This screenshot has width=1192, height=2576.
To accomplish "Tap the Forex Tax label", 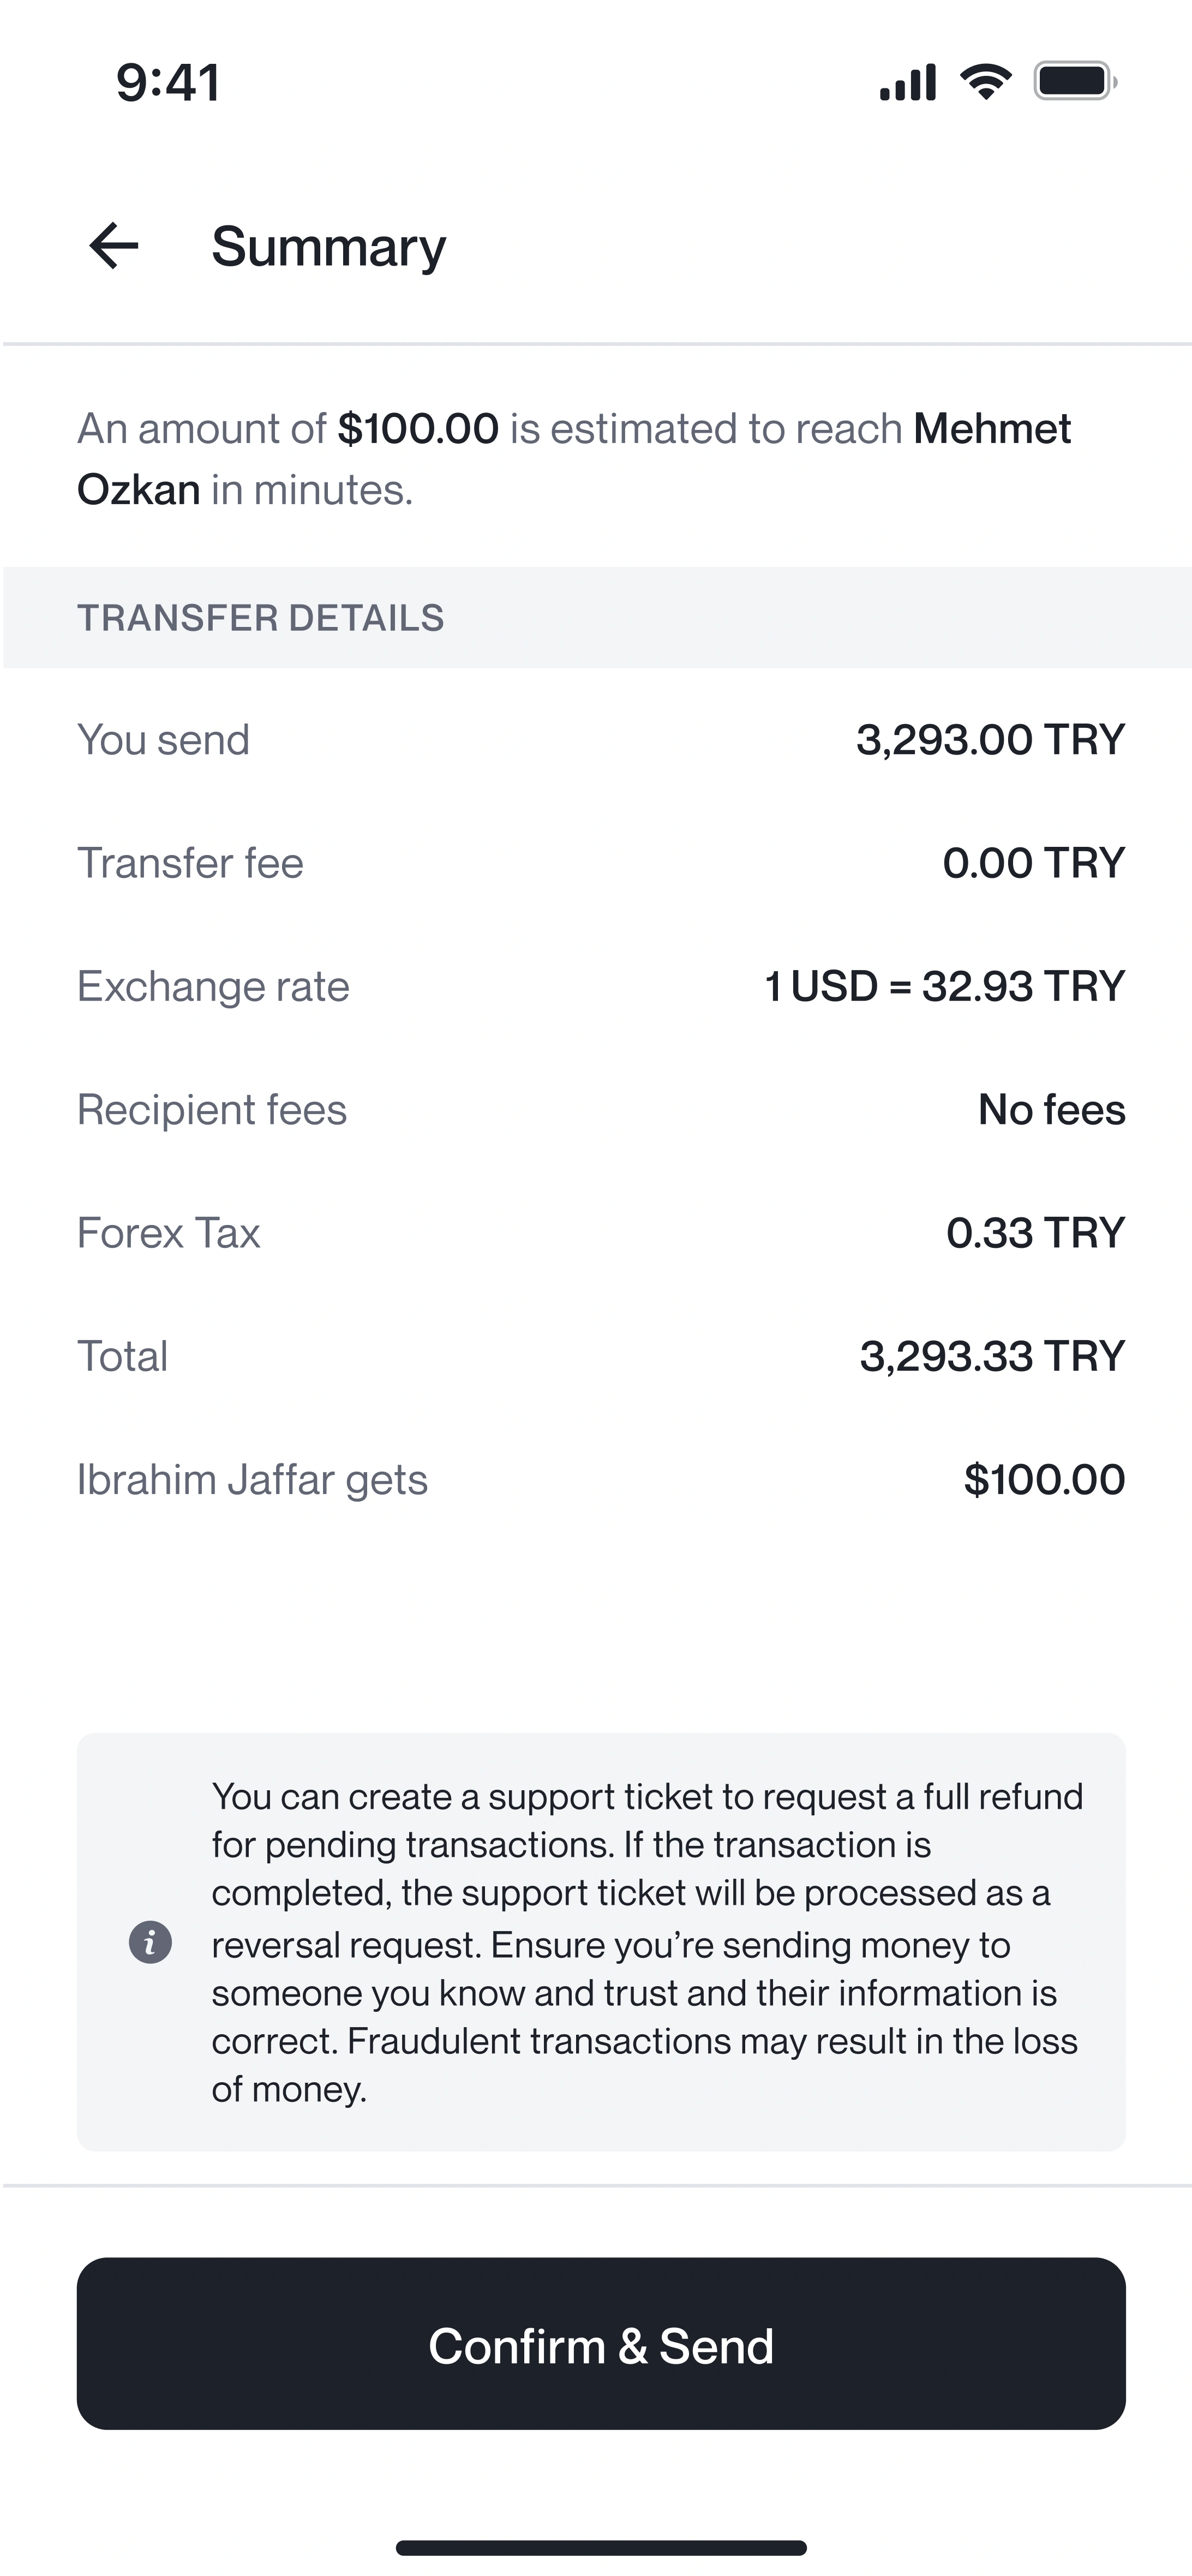I will [x=168, y=1233].
